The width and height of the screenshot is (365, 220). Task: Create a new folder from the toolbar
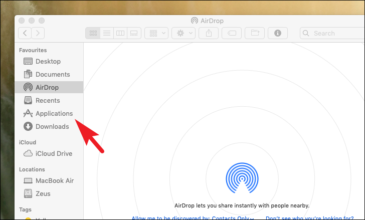point(255,33)
